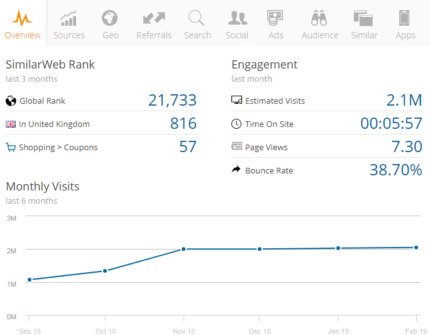Open the Coupons subcategory link
This screenshot has height=335, width=430.
pyautogui.click(x=80, y=148)
